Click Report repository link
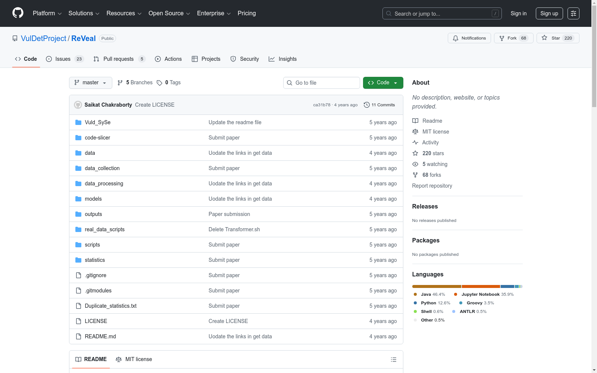The width and height of the screenshot is (597, 373). (432, 186)
